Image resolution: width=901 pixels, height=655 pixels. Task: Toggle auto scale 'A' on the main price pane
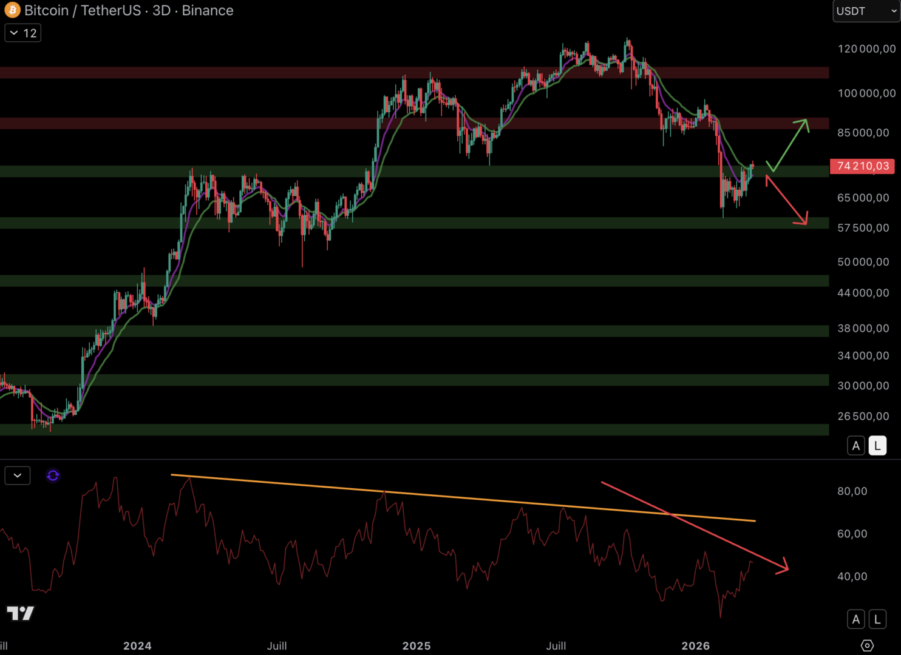click(x=855, y=446)
